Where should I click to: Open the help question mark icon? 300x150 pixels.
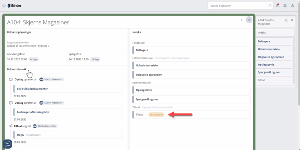pos(292,6)
